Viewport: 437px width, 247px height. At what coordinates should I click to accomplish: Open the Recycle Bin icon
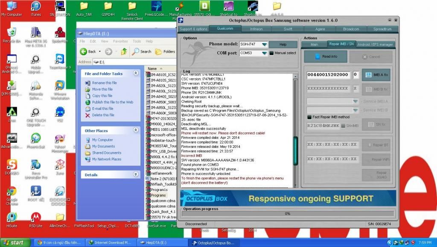point(12,35)
